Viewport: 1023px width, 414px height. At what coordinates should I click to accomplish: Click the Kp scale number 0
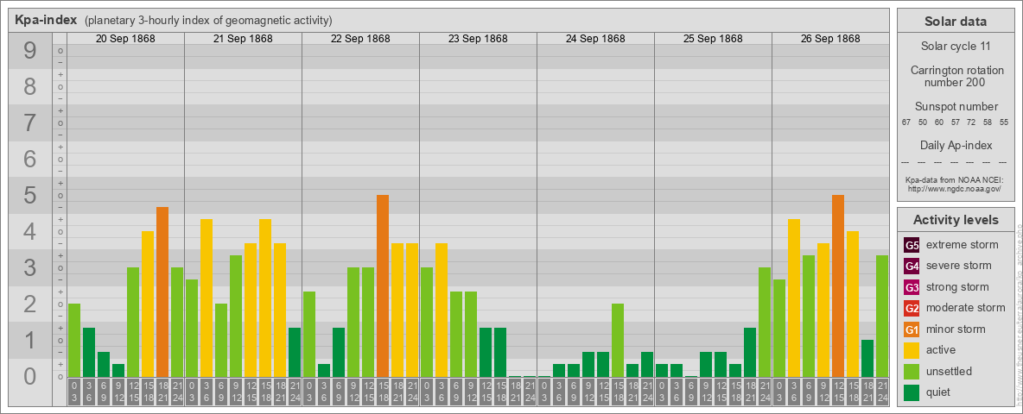pyautogui.click(x=30, y=376)
